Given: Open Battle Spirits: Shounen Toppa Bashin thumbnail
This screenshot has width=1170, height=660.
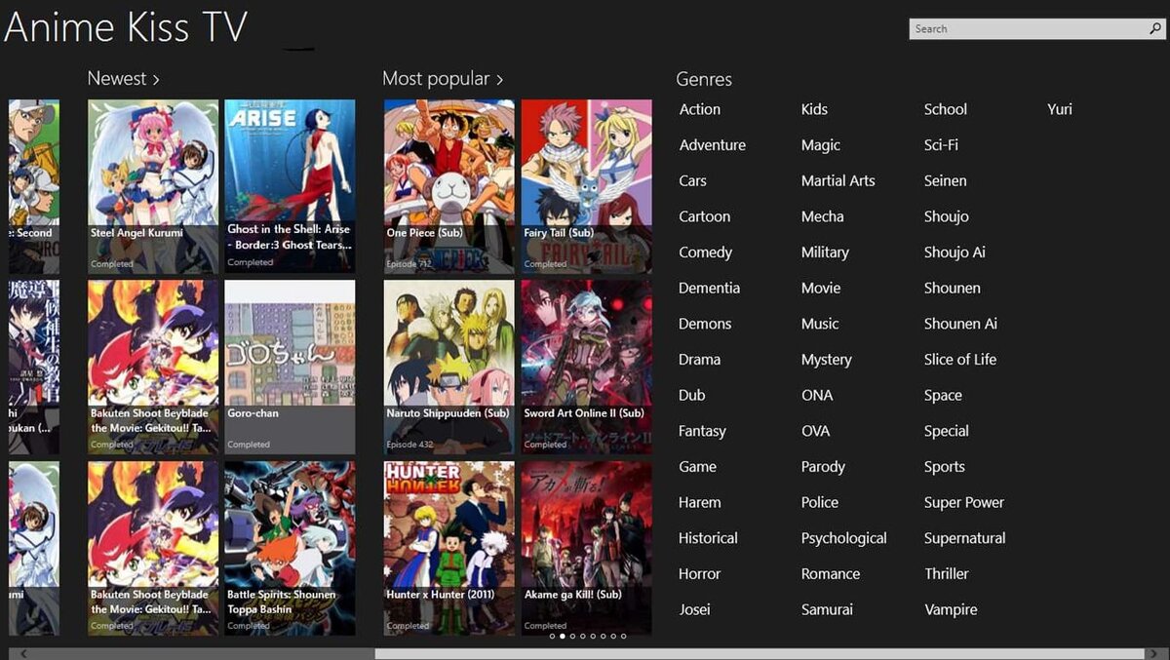Looking at the screenshot, I should pyautogui.click(x=290, y=548).
